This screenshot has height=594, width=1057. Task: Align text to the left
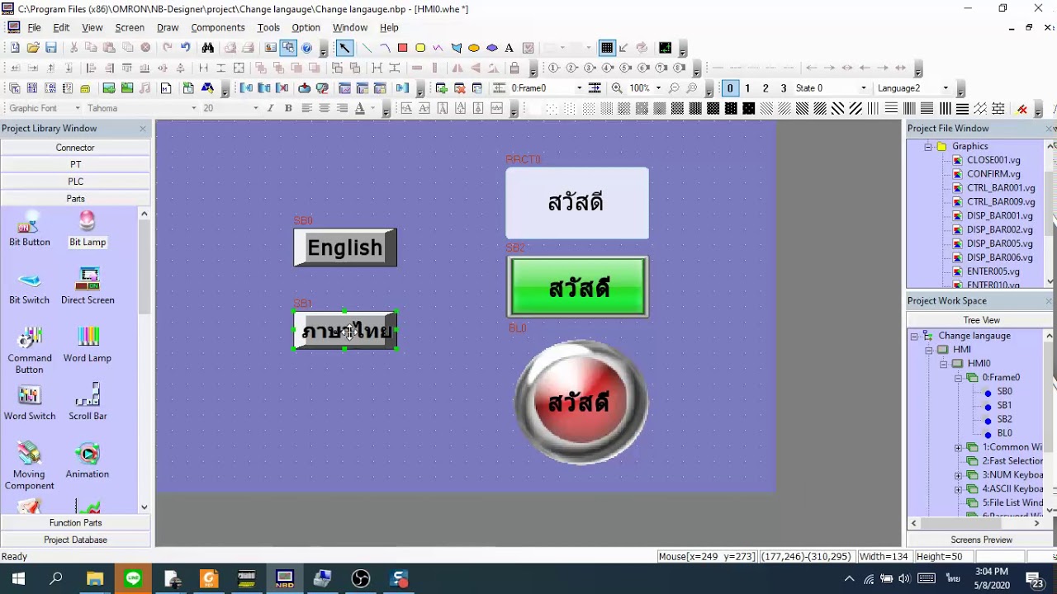(306, 108)
